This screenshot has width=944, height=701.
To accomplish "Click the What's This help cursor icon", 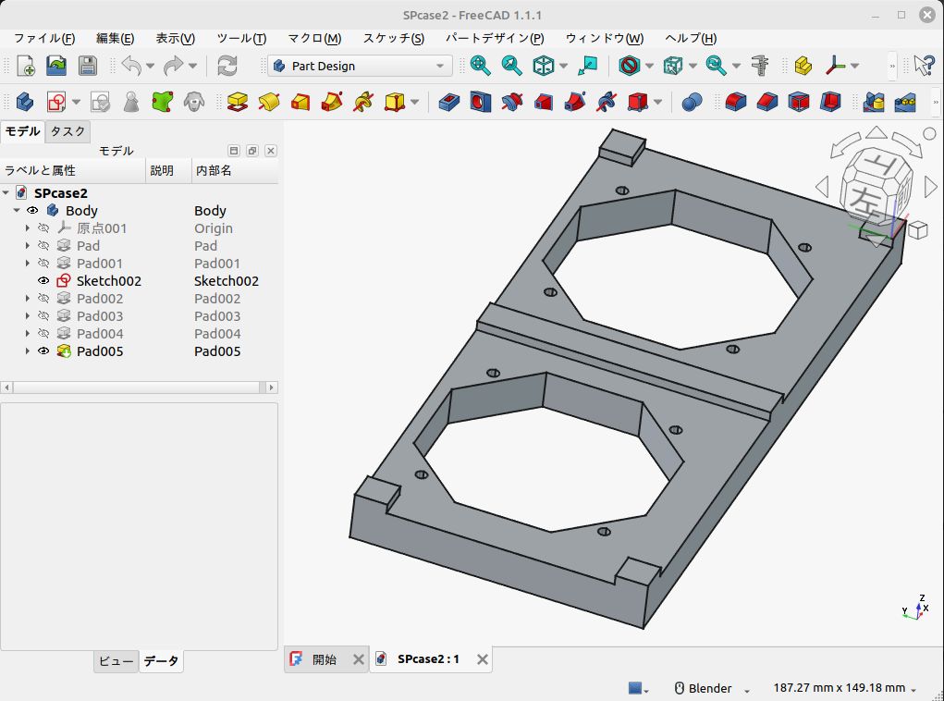I will tap(925, 66).
